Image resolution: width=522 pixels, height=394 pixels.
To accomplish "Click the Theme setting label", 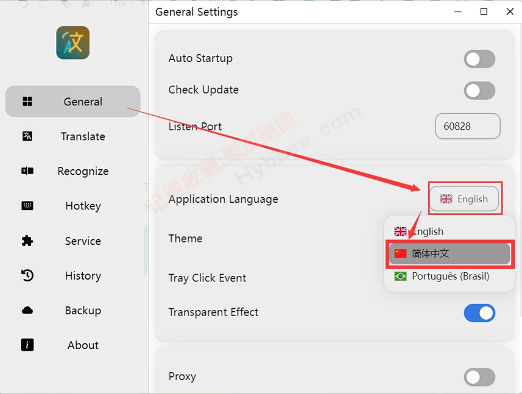I will pos(185,238).
